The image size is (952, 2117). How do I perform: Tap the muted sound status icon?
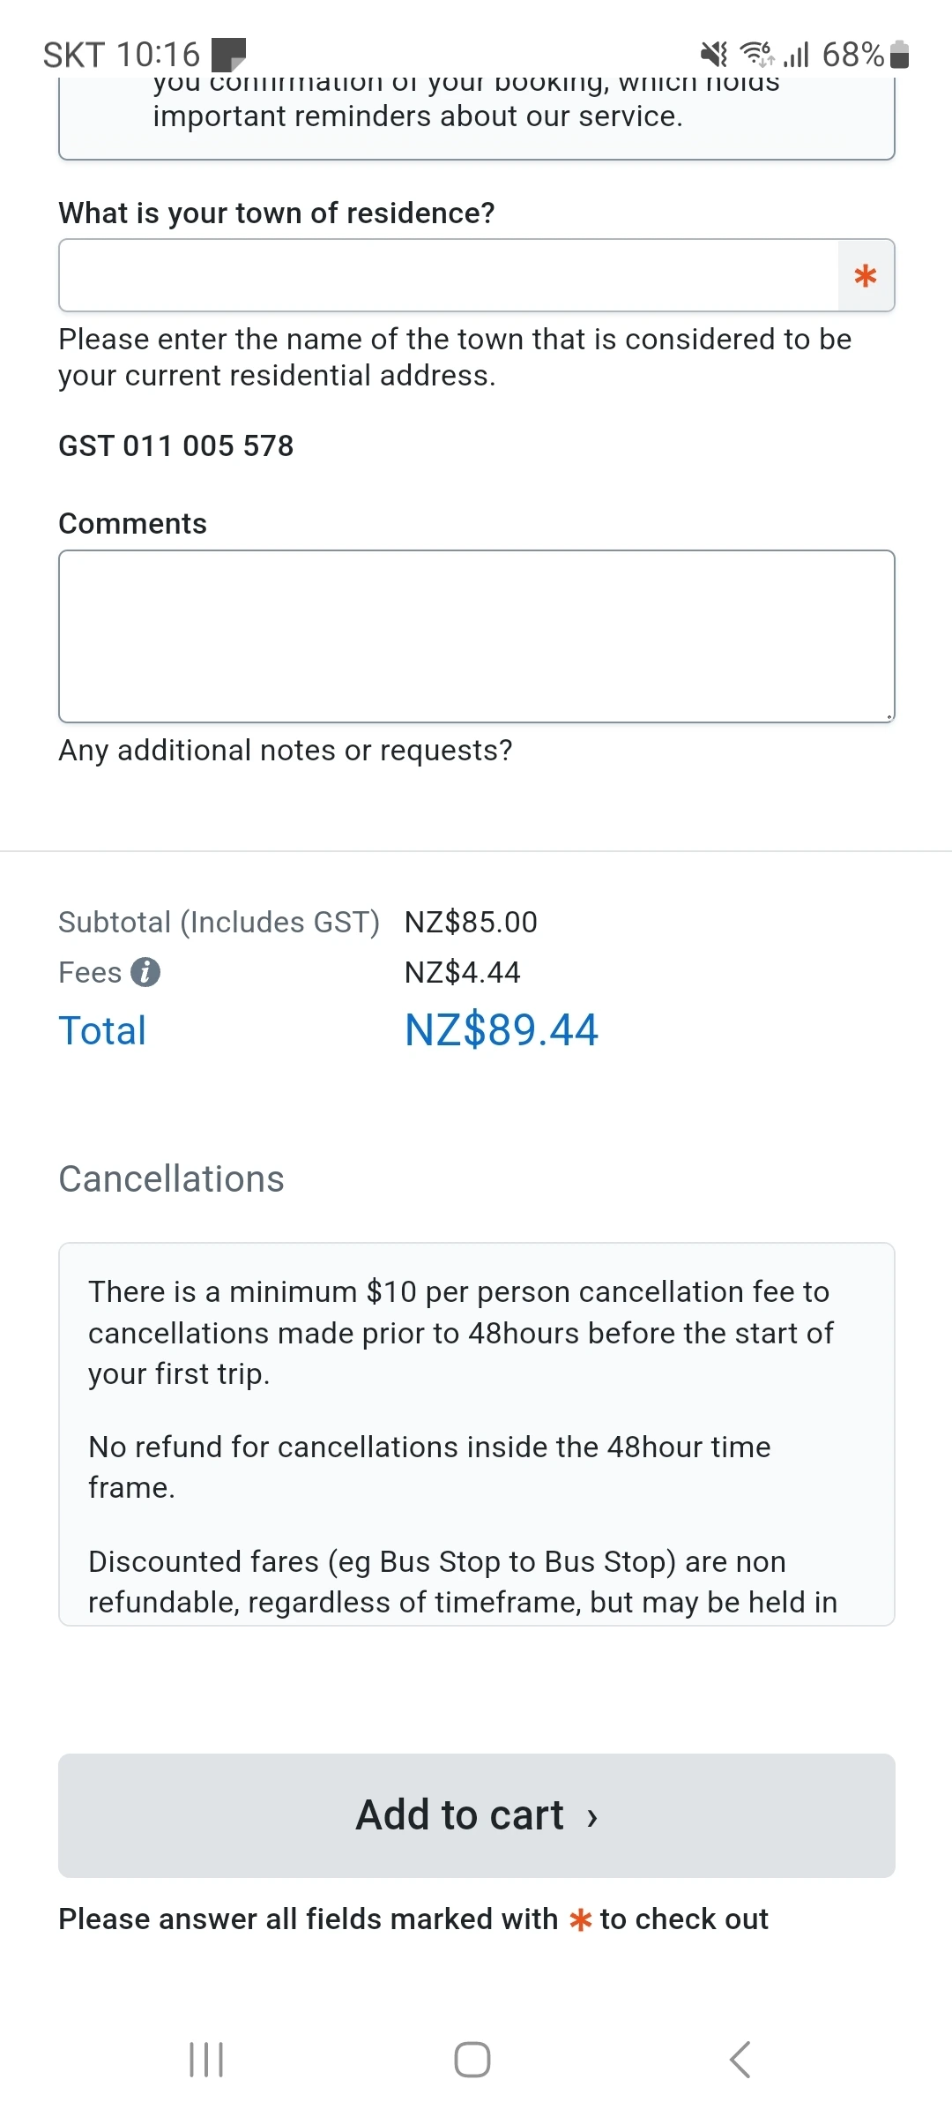[714, 55]
